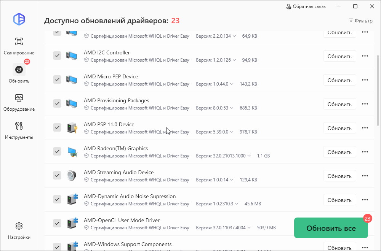Uncheck the AMD Provisioning Packages checkbox
Viewport: 381px width, 251px height.
click(x=57, y=103)
